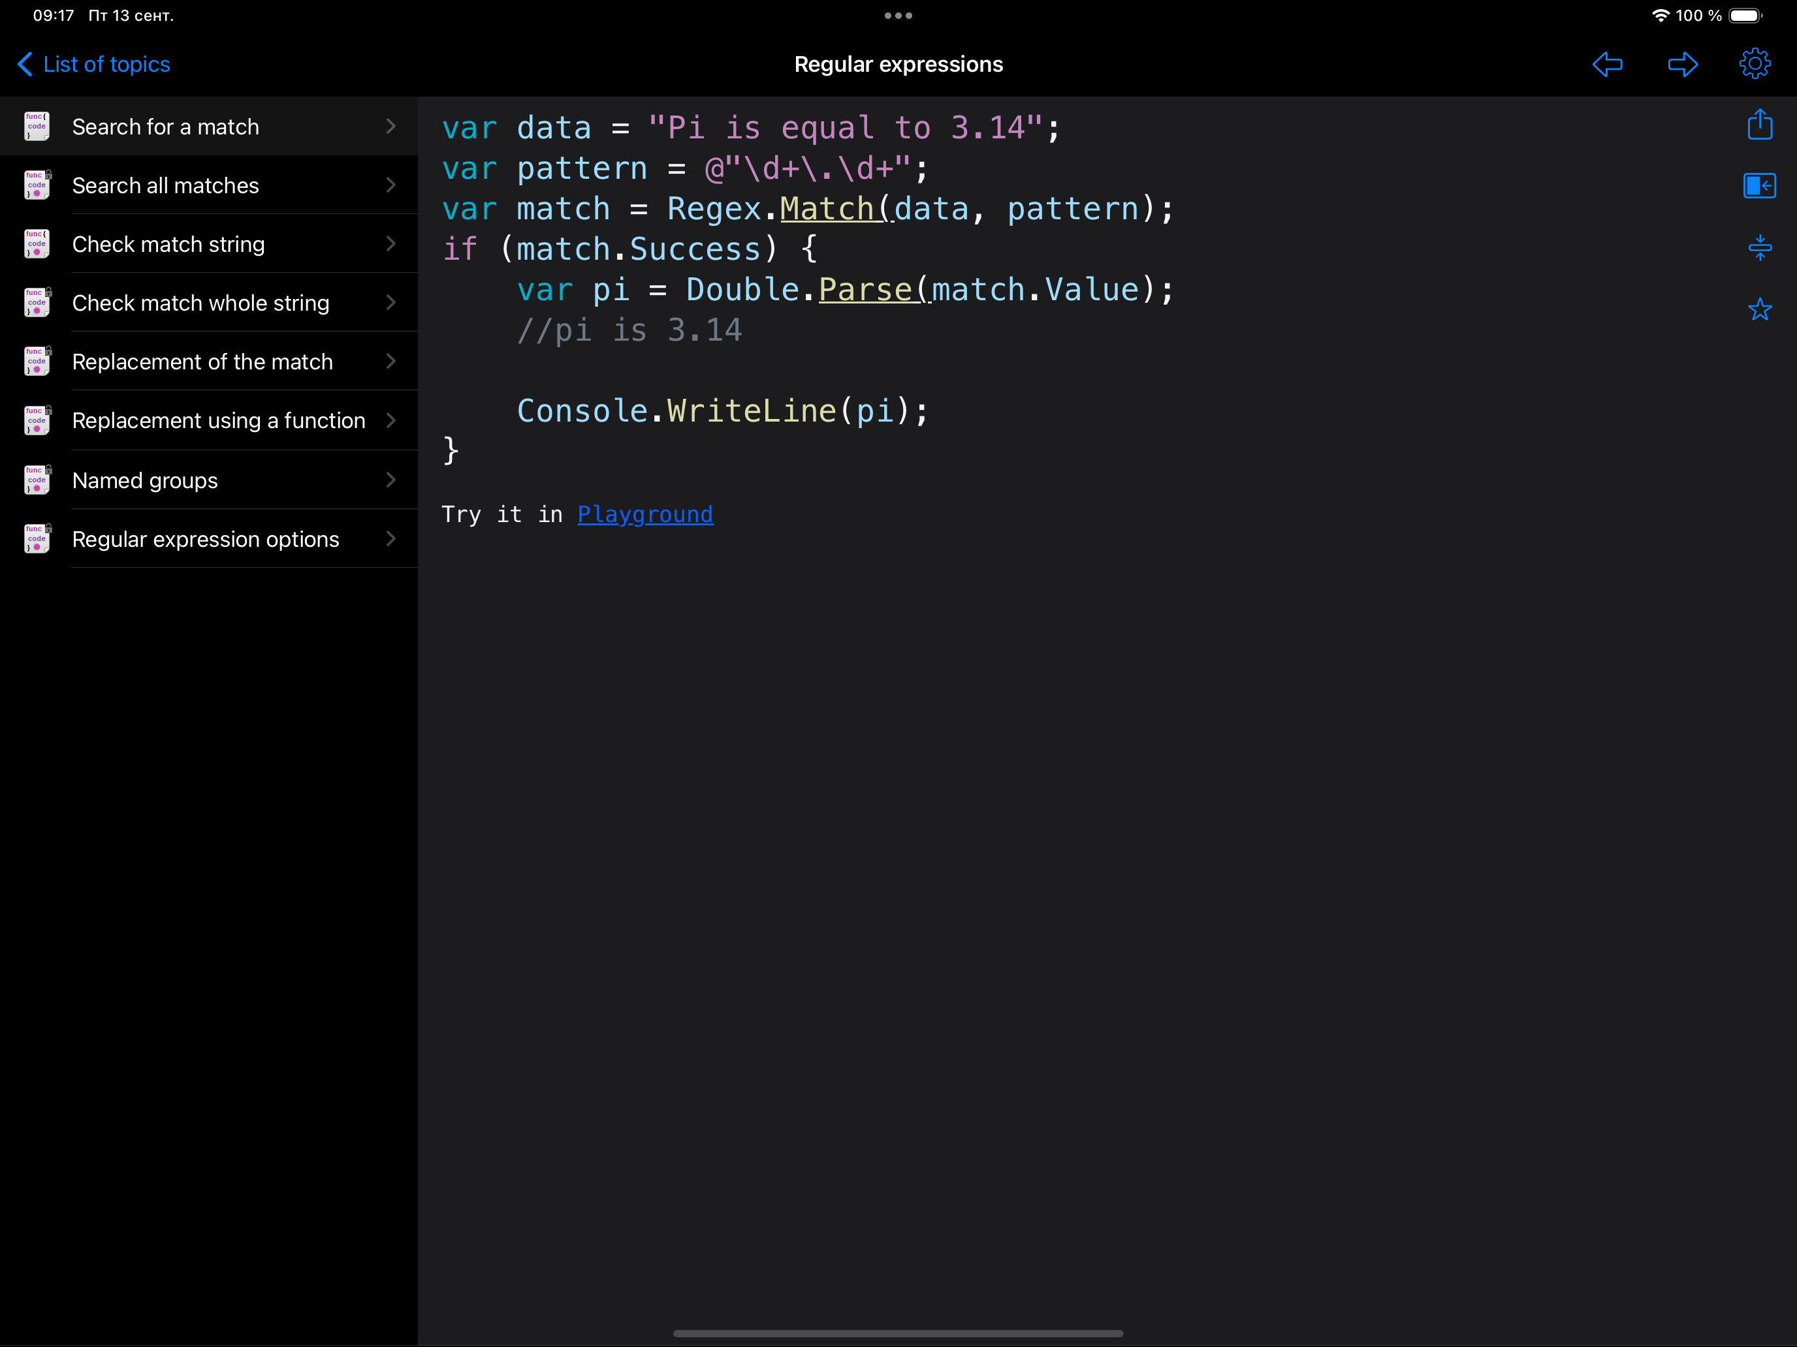This screenshot has width=1797, height=1347.
Task: Tap the Wi-Fi status icon
Action: tap(1661, 16)
